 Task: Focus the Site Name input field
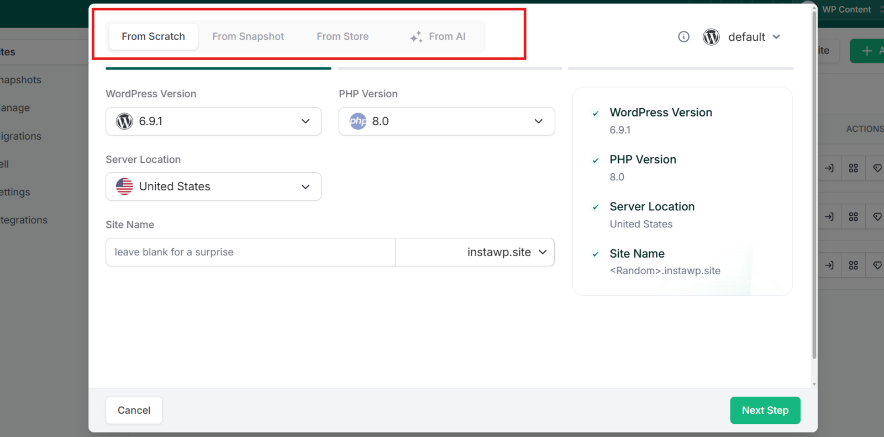[250, 252]
